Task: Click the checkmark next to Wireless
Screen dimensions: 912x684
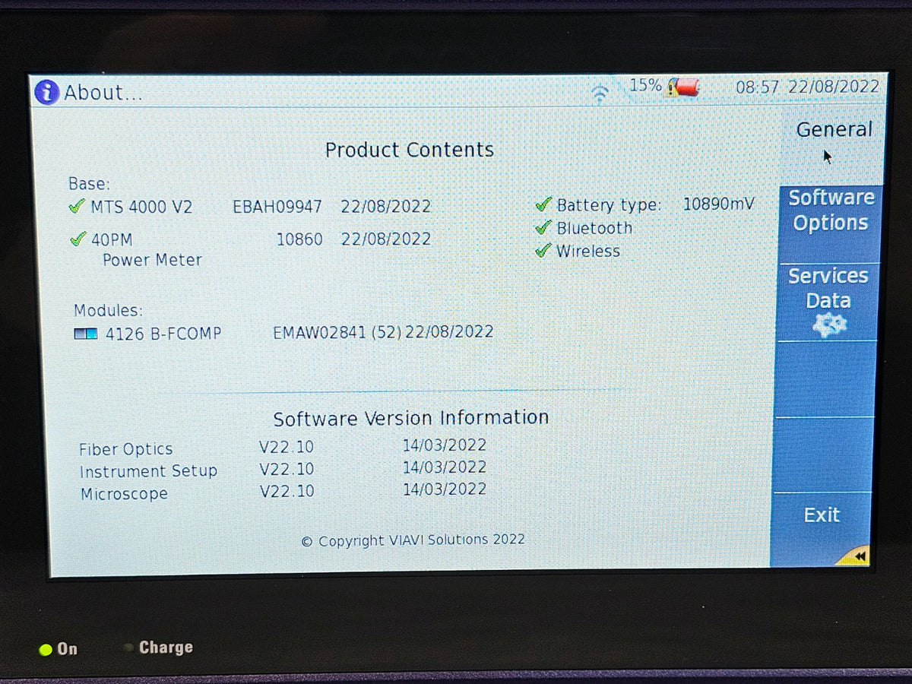Action: 543,251
